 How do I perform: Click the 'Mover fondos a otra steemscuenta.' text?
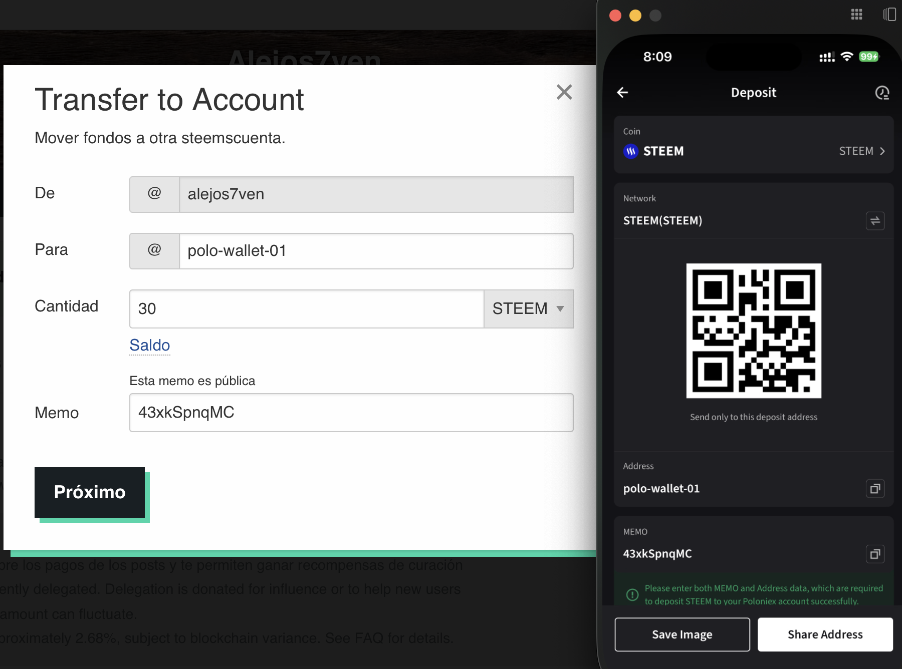tap(160, 138)
